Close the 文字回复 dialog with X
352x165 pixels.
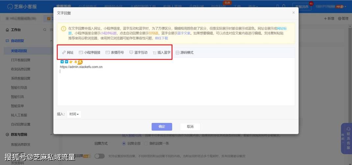(293, 13)
